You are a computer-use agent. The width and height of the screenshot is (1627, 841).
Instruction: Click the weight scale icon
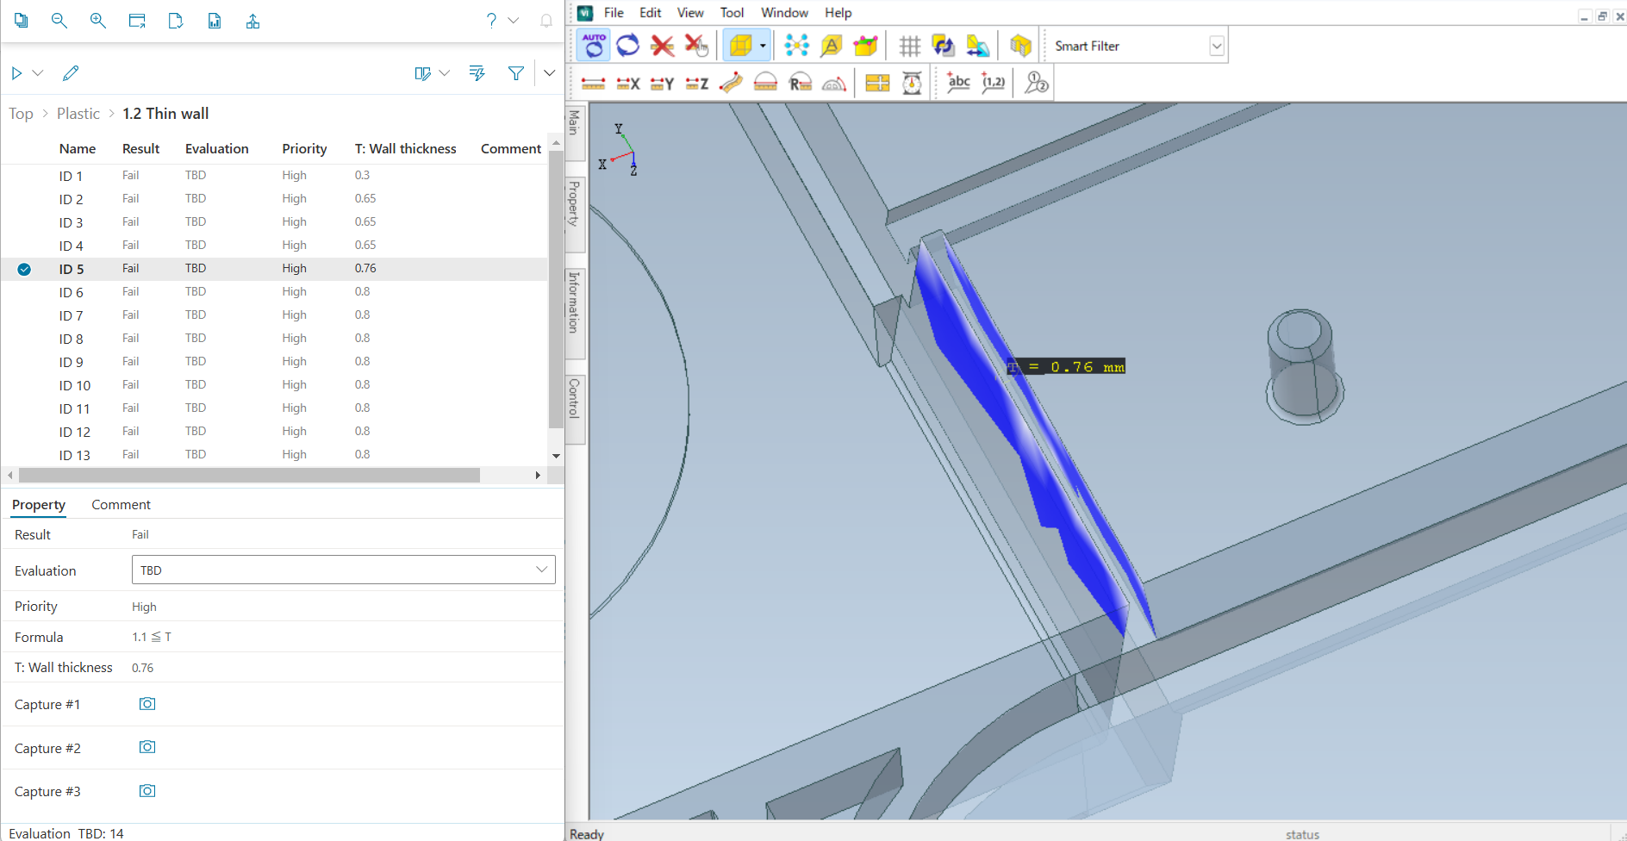pyautogui.click(x=912, y=83)
